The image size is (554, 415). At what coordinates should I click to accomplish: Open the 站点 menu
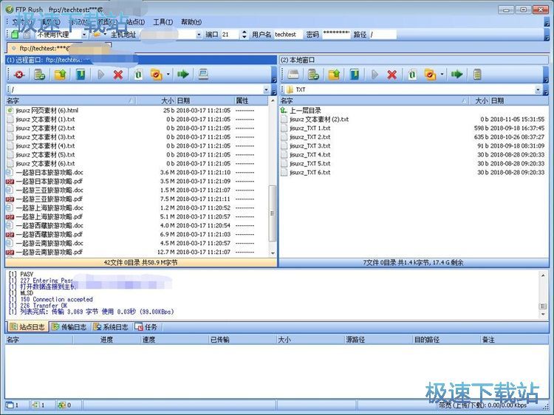coord(135,22)
